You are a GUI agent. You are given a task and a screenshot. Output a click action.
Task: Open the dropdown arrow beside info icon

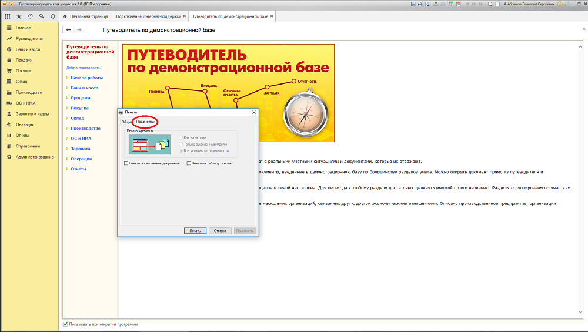(x=565, y=4)
